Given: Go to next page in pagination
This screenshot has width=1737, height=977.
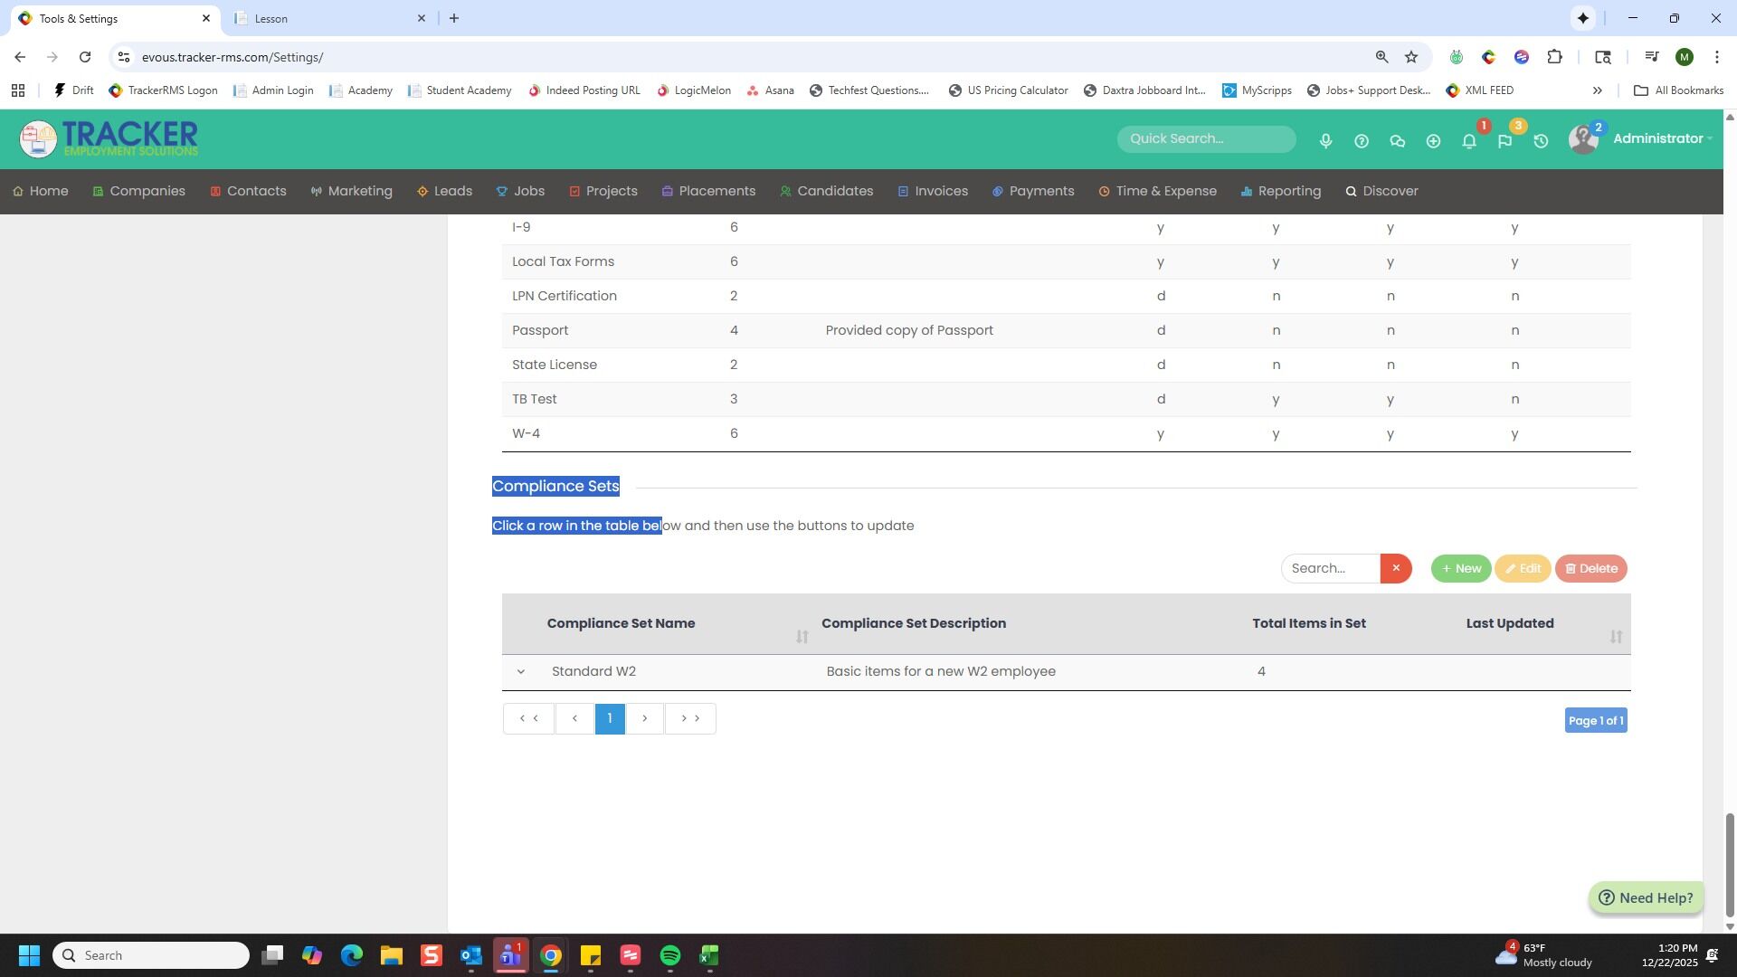Looking at the screenshot, I should coord(644,718).
